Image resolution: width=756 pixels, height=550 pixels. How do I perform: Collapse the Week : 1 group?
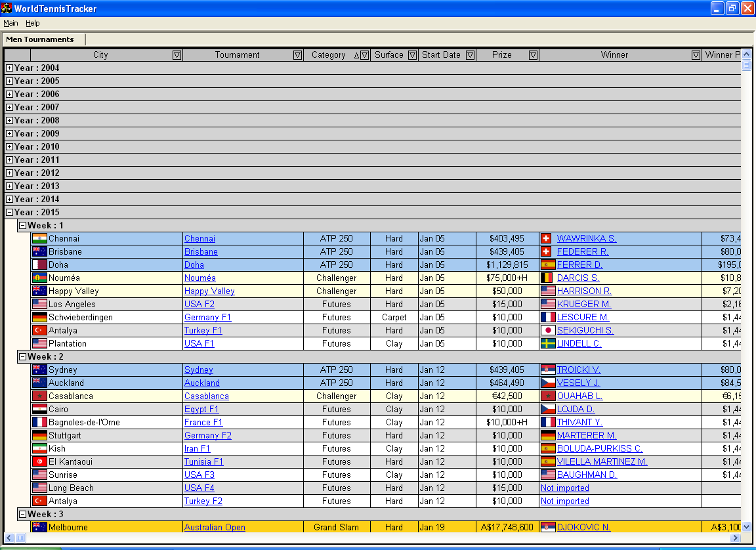point(22,226)
